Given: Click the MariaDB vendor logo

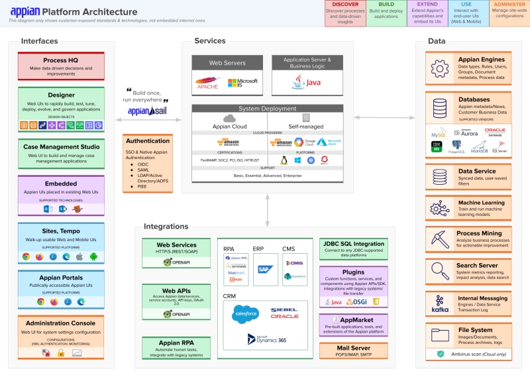Looking at the screenshot, I should point(480,147).
